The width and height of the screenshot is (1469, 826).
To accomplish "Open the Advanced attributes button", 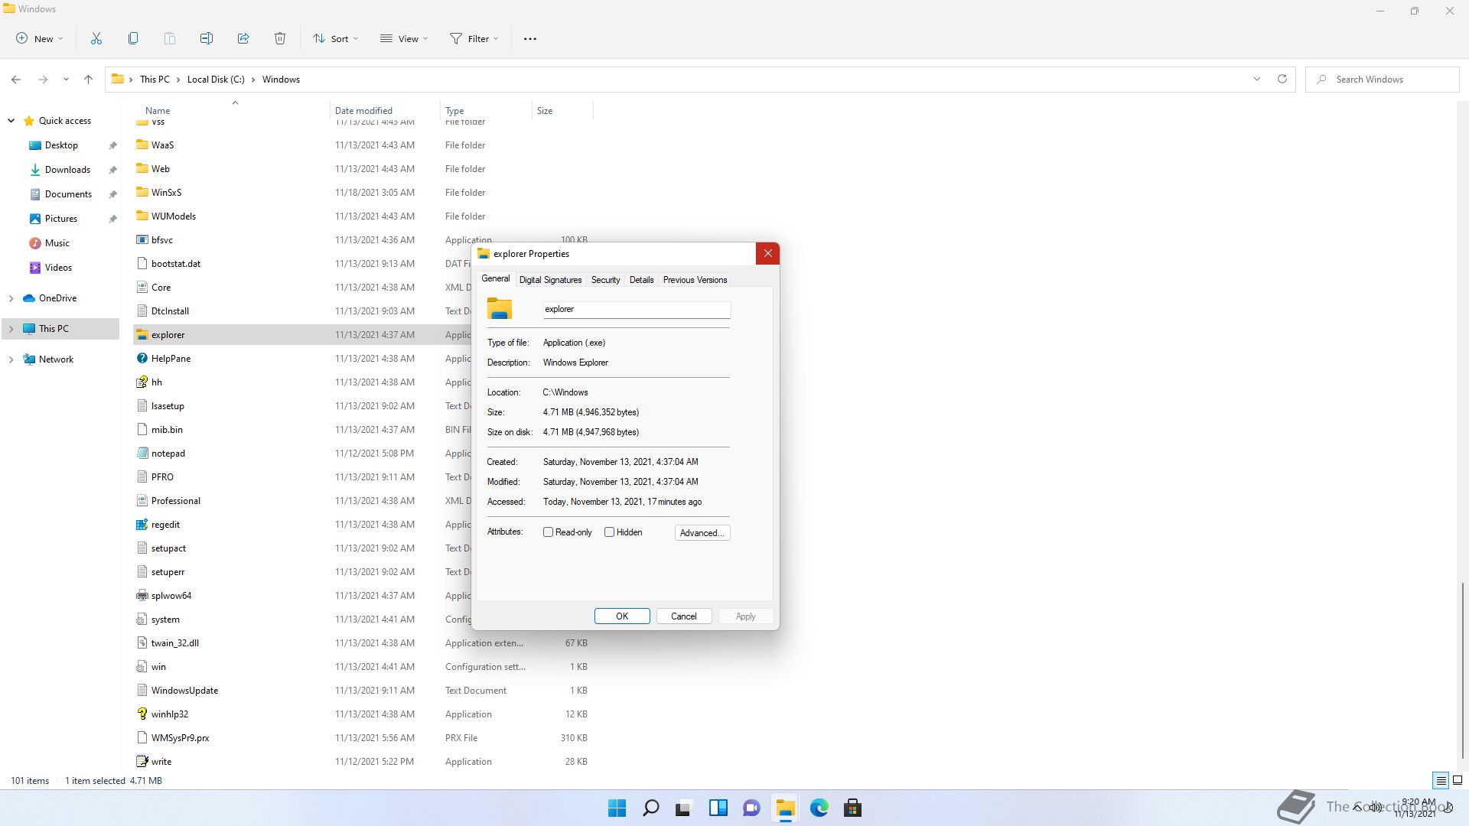I will [x=702, y=533].
